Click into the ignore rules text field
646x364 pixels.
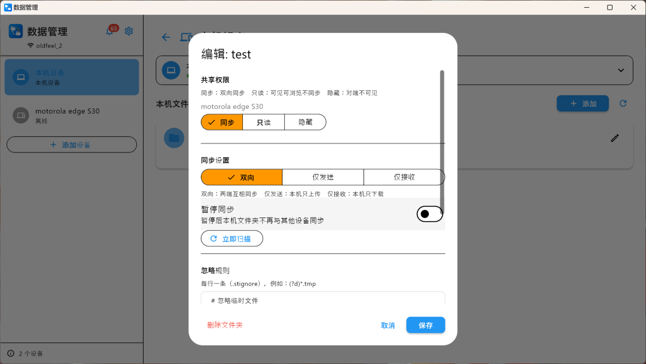[x=323, y=298]
